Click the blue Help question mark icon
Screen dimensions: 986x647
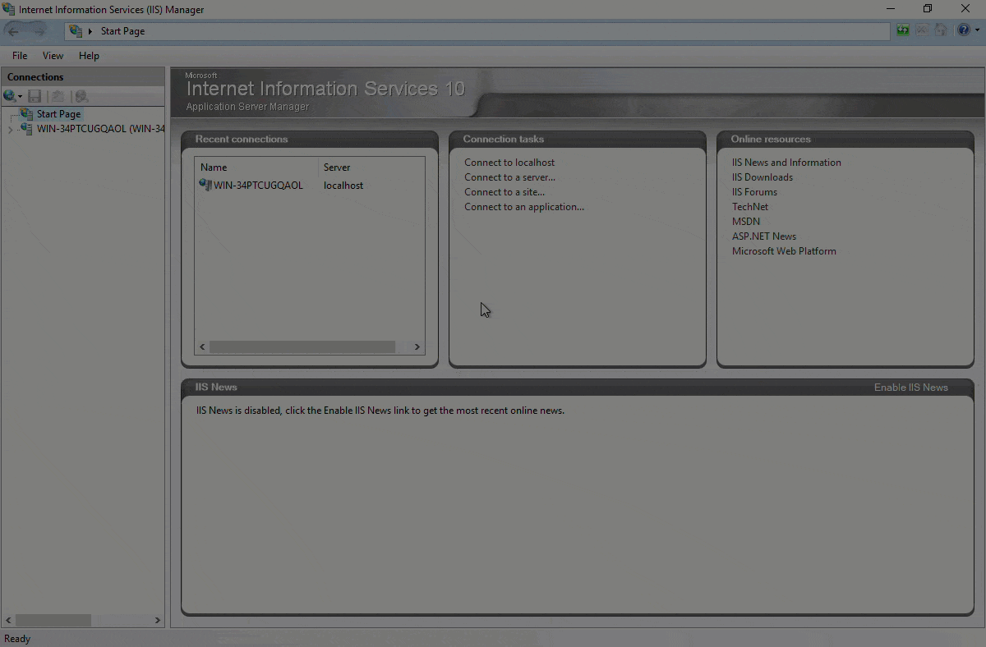point(963,31)
